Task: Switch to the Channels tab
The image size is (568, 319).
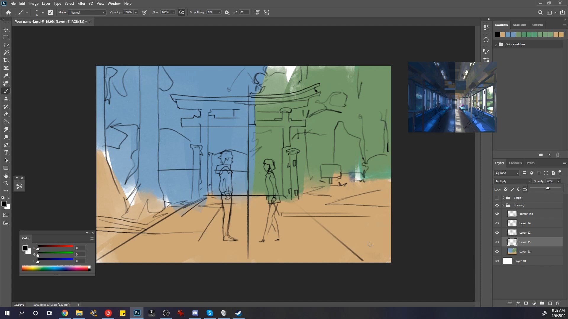Action: pyautogui.click(x=515, y=163)
